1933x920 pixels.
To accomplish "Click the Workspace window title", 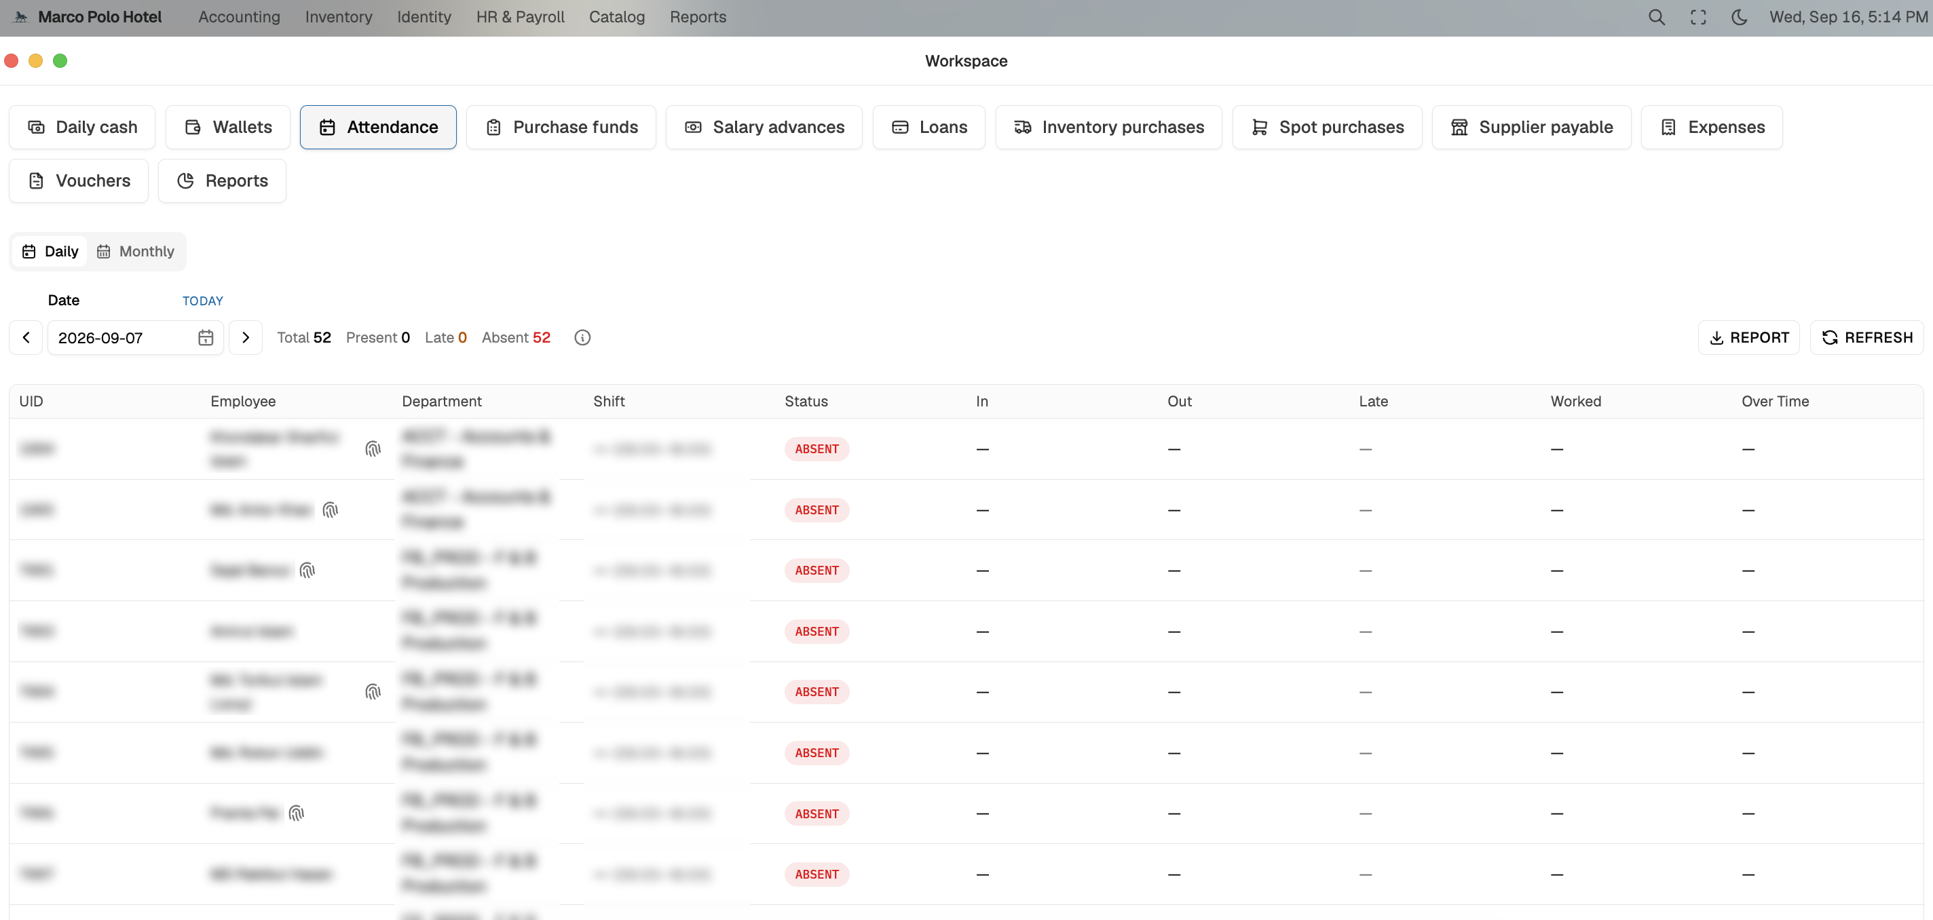I will click(966, 61).
